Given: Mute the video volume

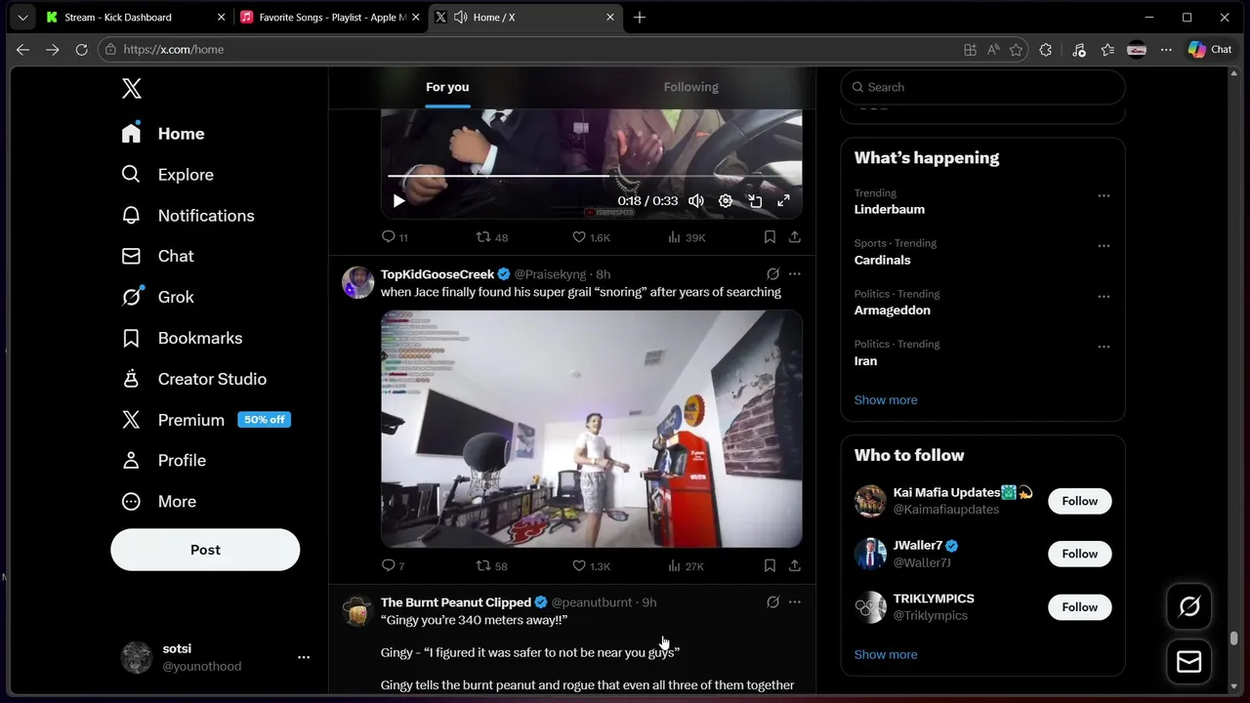Looking at the screenshot, I should pyautogui.click(x=696, y=200).
